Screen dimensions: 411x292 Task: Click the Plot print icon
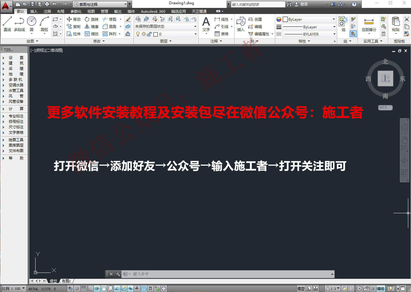click(47, 4)
